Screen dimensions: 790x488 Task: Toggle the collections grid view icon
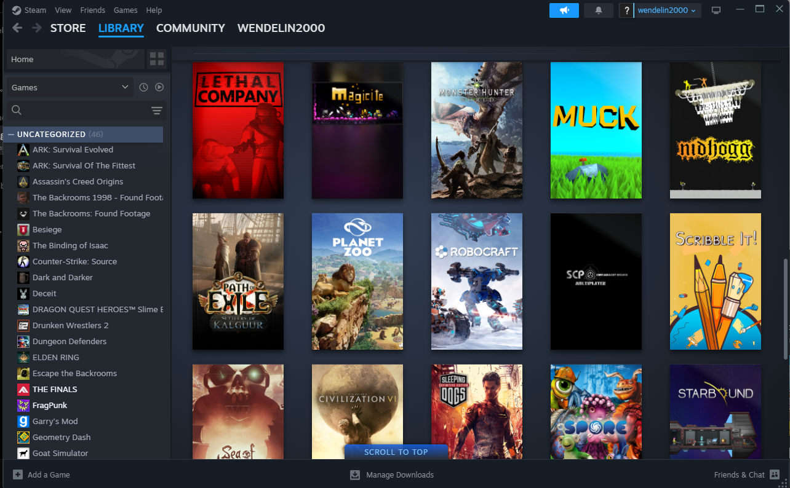(x=157, y=60)
